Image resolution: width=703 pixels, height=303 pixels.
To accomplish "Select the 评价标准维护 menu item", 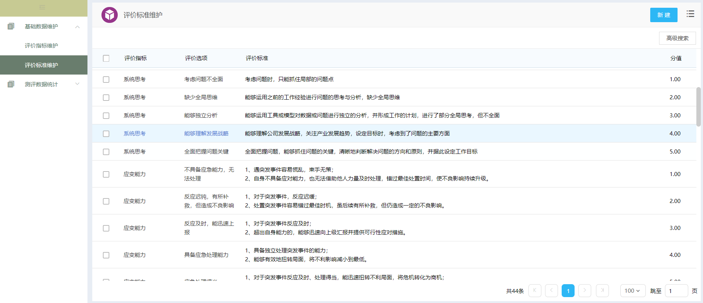I will coord(44,65).
